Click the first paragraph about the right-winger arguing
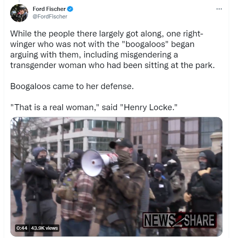231x238 pixels. point(112,50)
